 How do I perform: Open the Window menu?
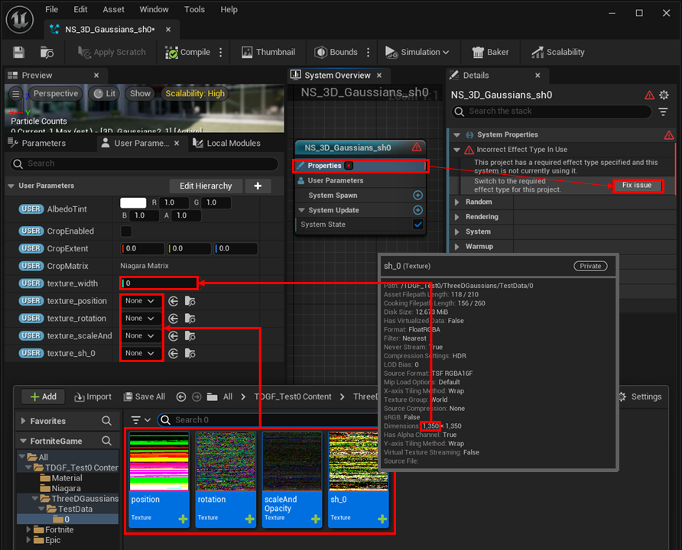154,9
